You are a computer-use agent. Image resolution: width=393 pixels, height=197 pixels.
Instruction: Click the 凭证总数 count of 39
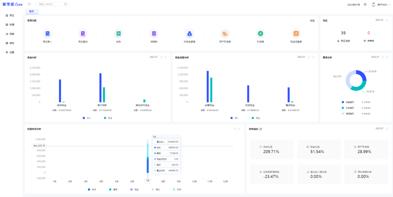[x=343, y=33]
